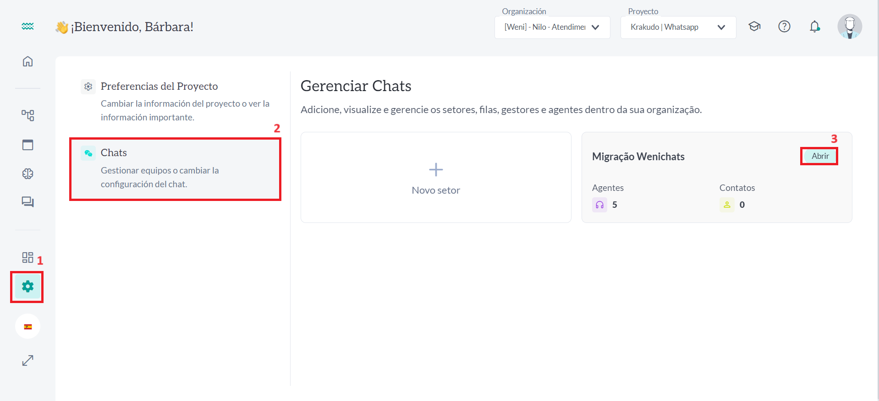879x401 pixels.
Task: Click the Contatos person icon
Action: click(x=727, y=205)
